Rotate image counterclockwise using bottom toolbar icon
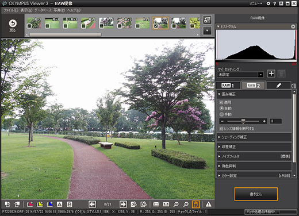This screenshot has width=299, height=216. [7, 205]
